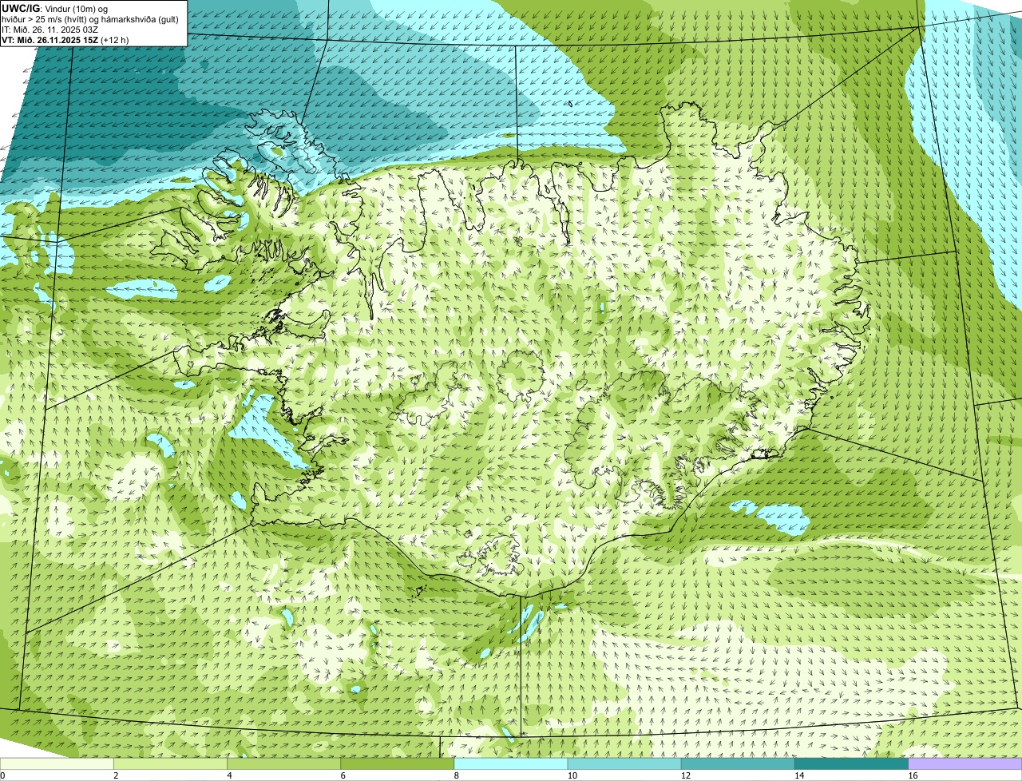Click the light green 2–4 m/s legend swatch
The height and width of the screenshot is (781, 1022).
[x=170, y=763]
